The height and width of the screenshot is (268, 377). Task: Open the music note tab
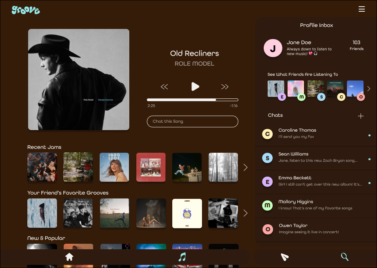(x=182, y=257)
